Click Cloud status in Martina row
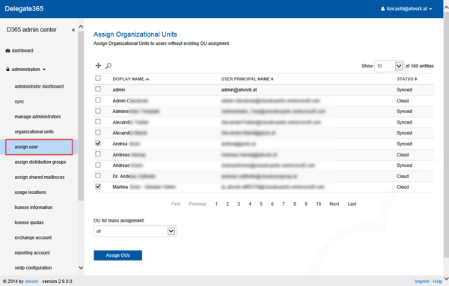 click(403, 187)
